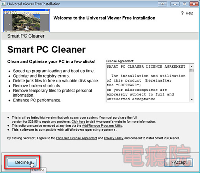Click the "Smart PC Cleaner" large heading

tap(46, 50)
